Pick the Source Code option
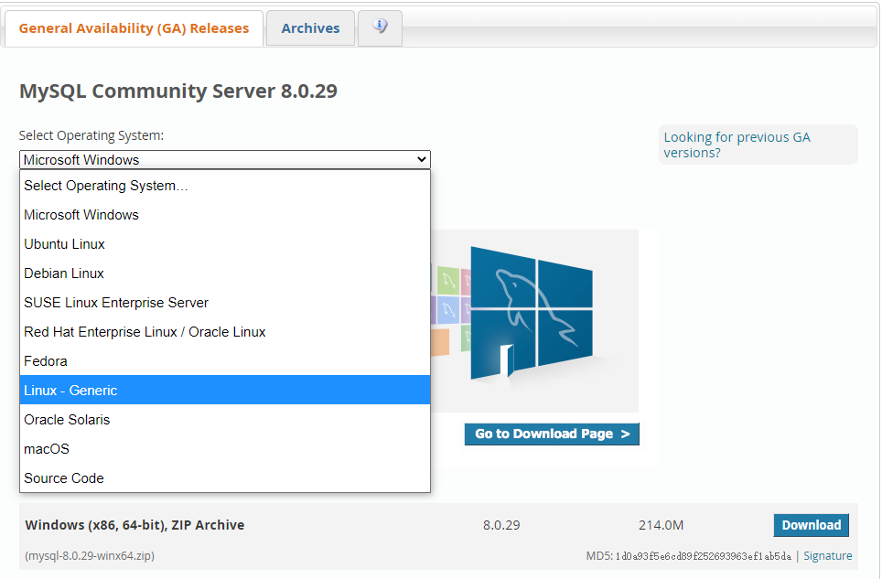The image size is (882, 579). [225, 477]
